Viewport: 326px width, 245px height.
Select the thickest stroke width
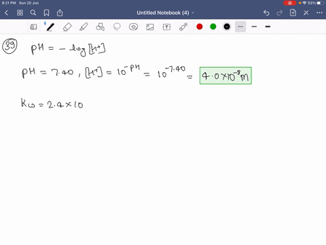click(x=268, y=27)
